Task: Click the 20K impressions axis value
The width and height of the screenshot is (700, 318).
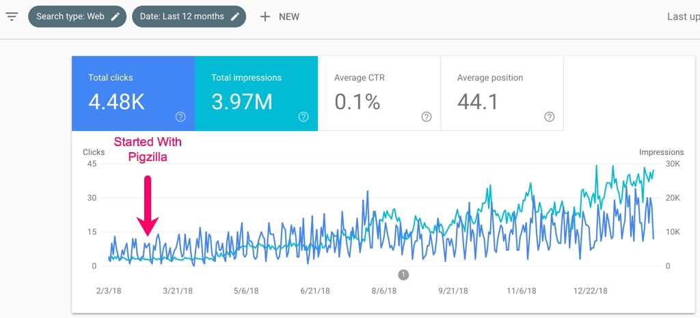Action: point(673,198)
